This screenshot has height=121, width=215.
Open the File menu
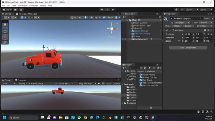point(3,6)
